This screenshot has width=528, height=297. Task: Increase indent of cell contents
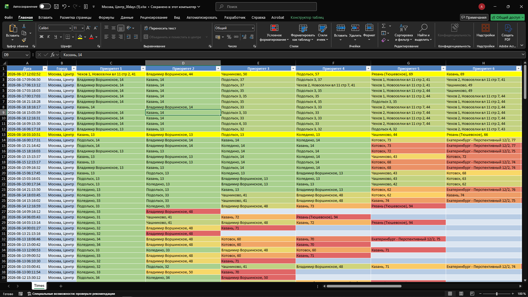pos(136,37)
